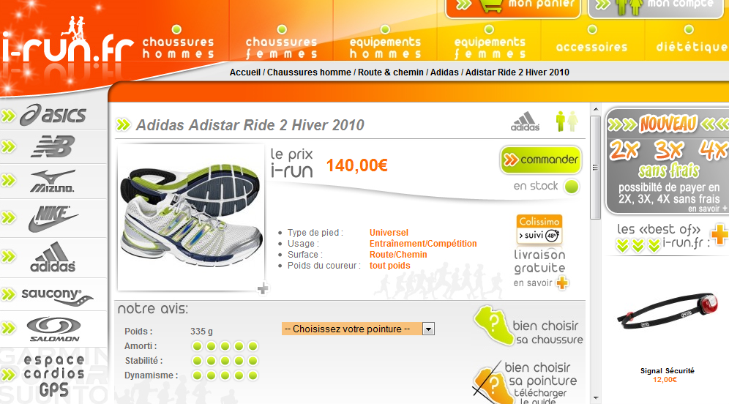Screen dimensions: 729x404
Task: Click the commander order button
Action: coord(541,160)
